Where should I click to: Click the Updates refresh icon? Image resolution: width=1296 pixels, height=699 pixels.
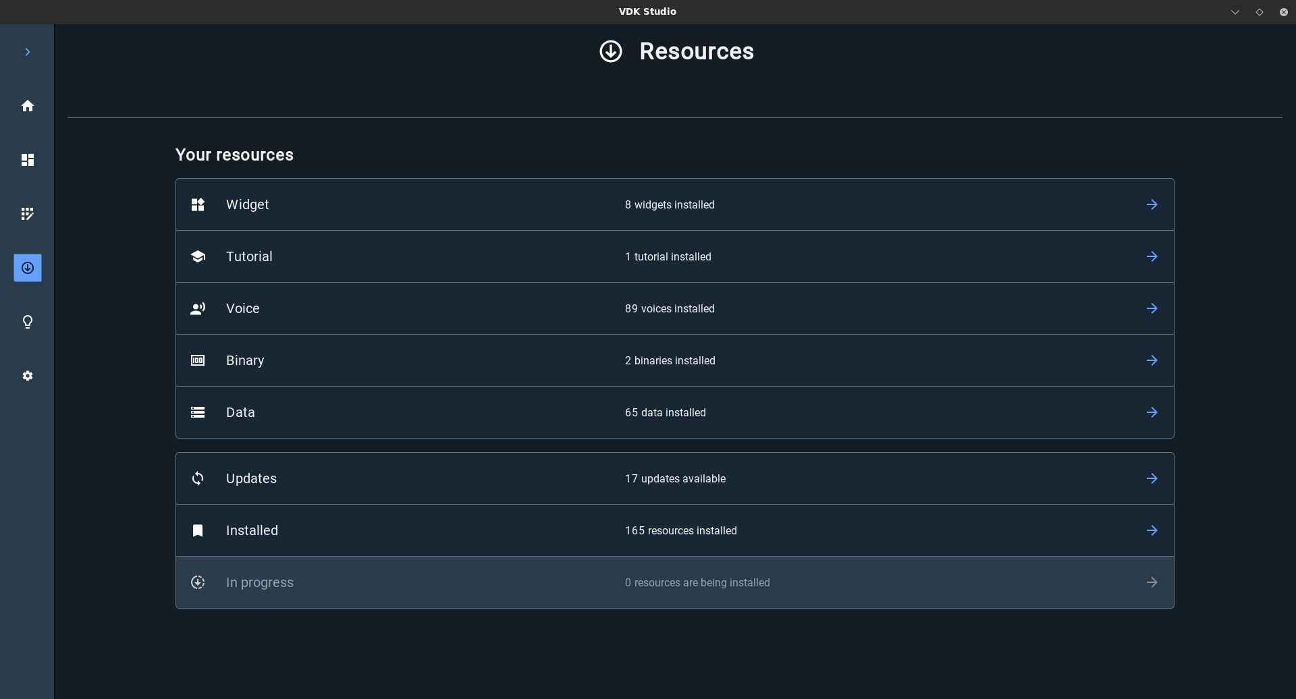pos(198,478)
